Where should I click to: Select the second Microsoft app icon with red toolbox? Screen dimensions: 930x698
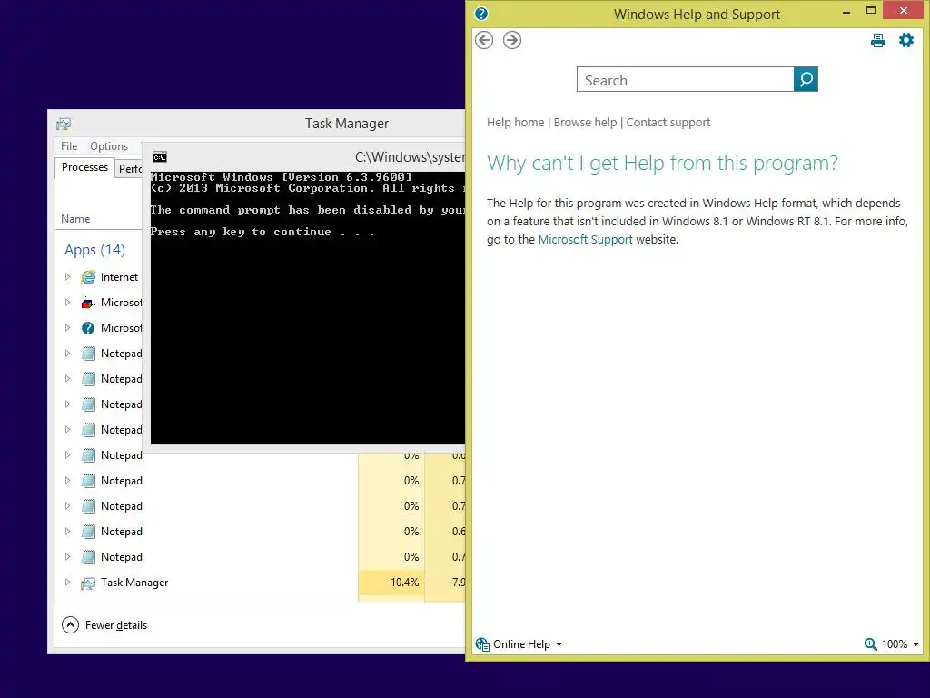click(88, 303)
